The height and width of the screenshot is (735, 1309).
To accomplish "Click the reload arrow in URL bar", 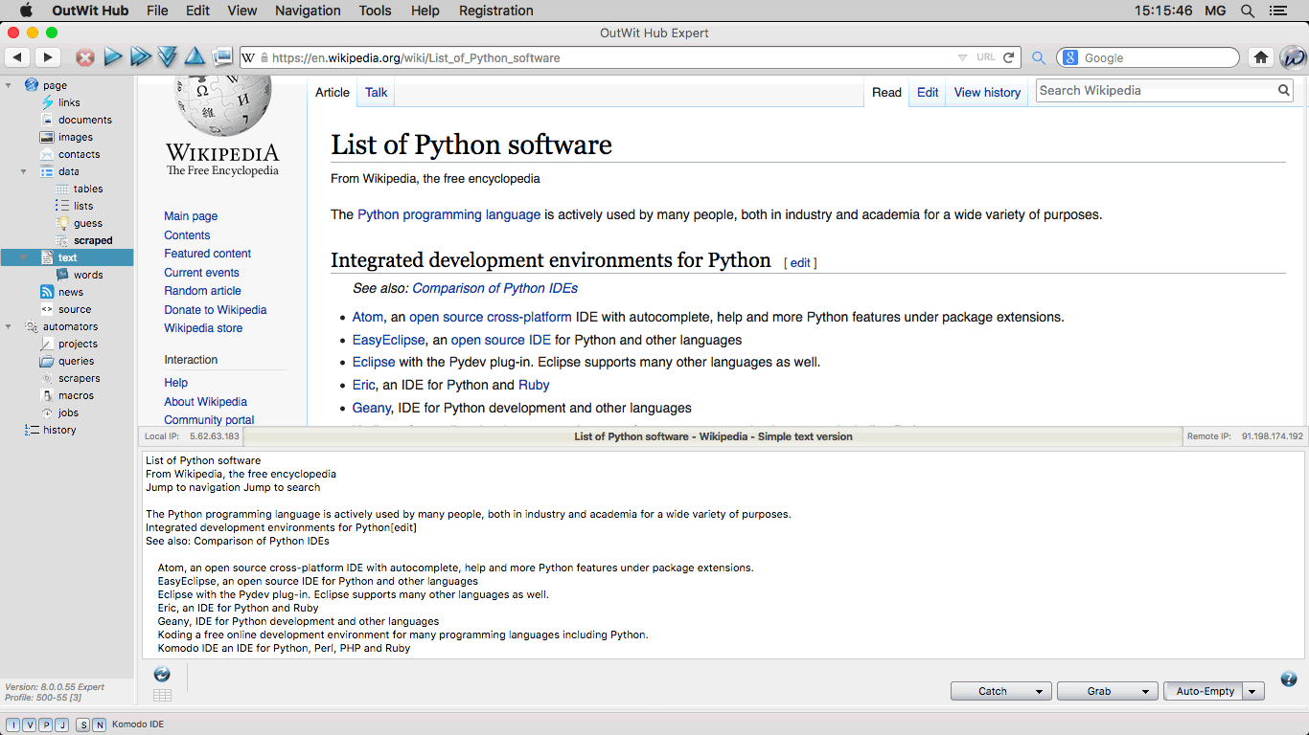I will coord(1008,57).
